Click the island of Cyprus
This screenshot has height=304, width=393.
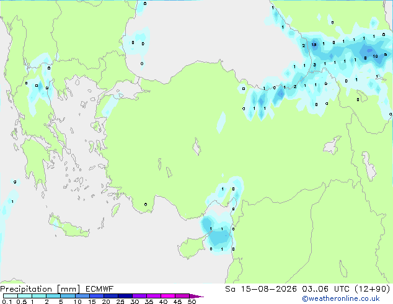[x=193, y=246]
